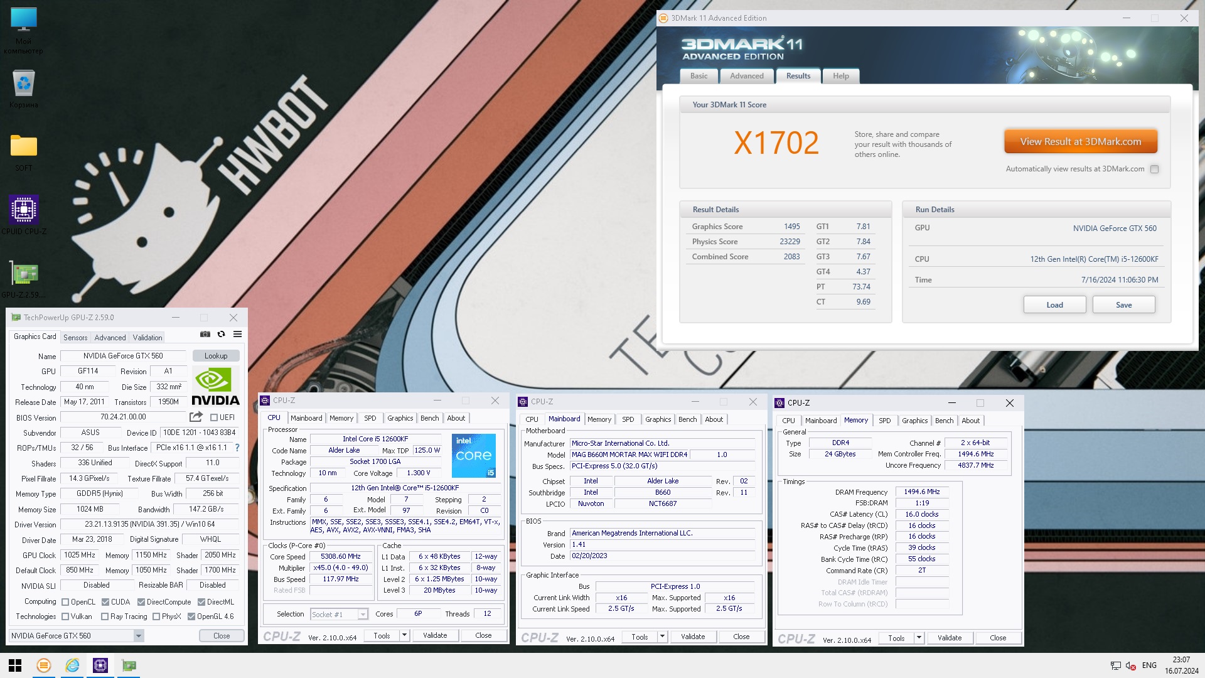Toggle the DirectCompute checkbox
The image size is (1205, 678).
(141, 602)
